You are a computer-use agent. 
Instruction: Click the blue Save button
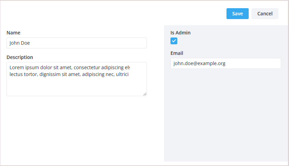[x=237, y=14]
